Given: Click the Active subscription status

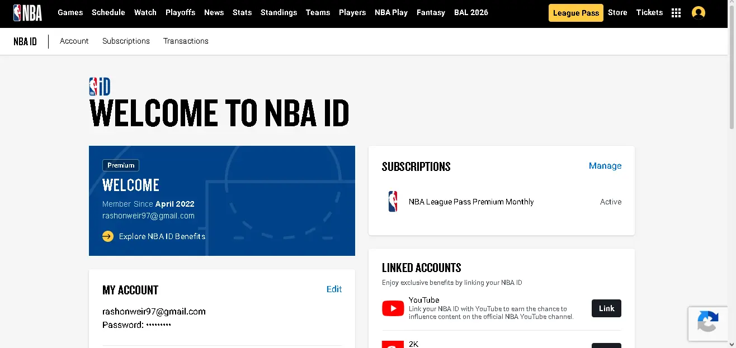Looking at the screenshot, I should pyautogui.click(x=611, y=202).
